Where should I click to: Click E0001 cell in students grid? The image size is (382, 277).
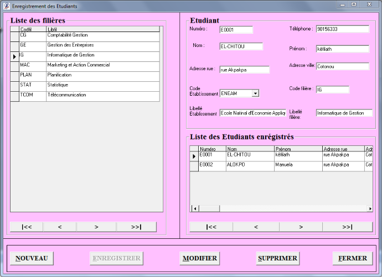coord(212,156)
